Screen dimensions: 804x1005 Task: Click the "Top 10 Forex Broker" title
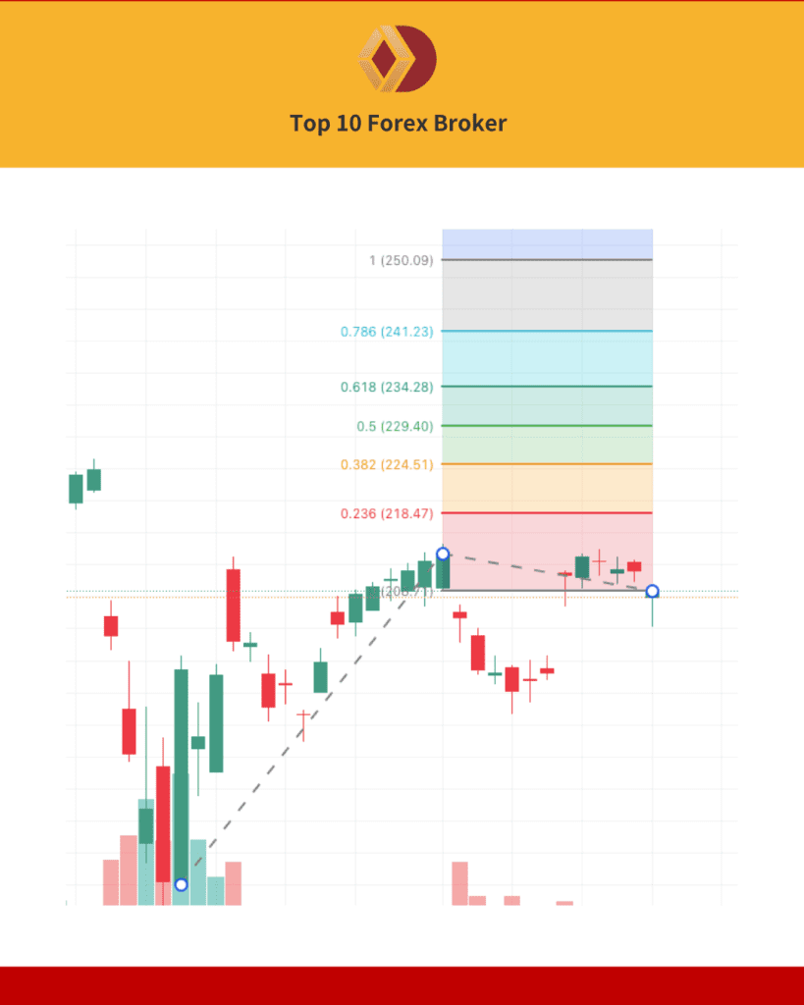pos(398,124)
